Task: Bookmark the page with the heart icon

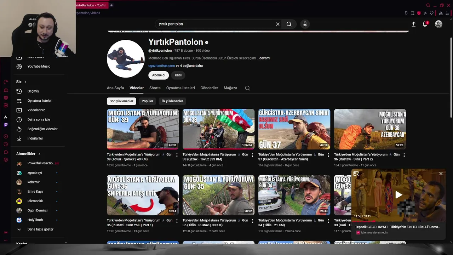Action: (431, 13)
